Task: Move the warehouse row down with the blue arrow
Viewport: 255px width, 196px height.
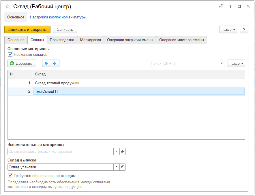Action: click(x=55, y=63)
